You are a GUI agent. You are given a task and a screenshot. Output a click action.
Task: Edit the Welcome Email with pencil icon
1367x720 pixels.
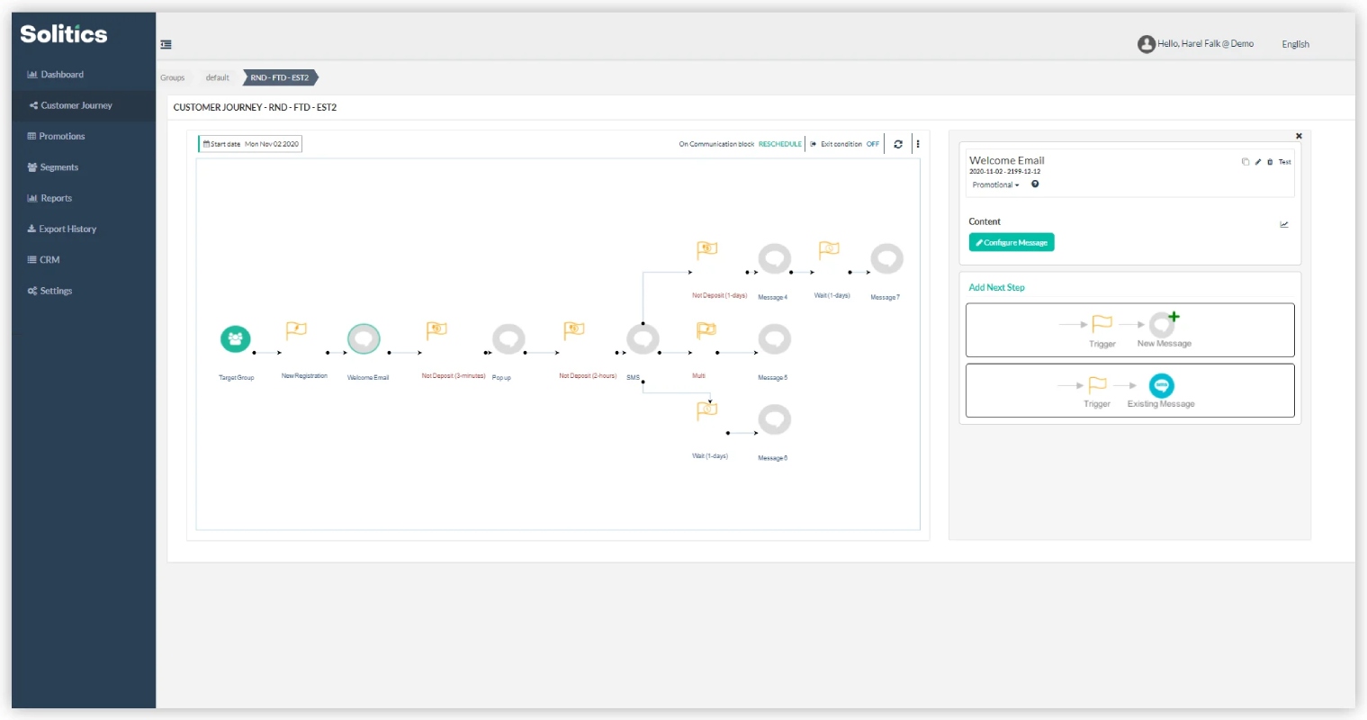click(1258, 162)
